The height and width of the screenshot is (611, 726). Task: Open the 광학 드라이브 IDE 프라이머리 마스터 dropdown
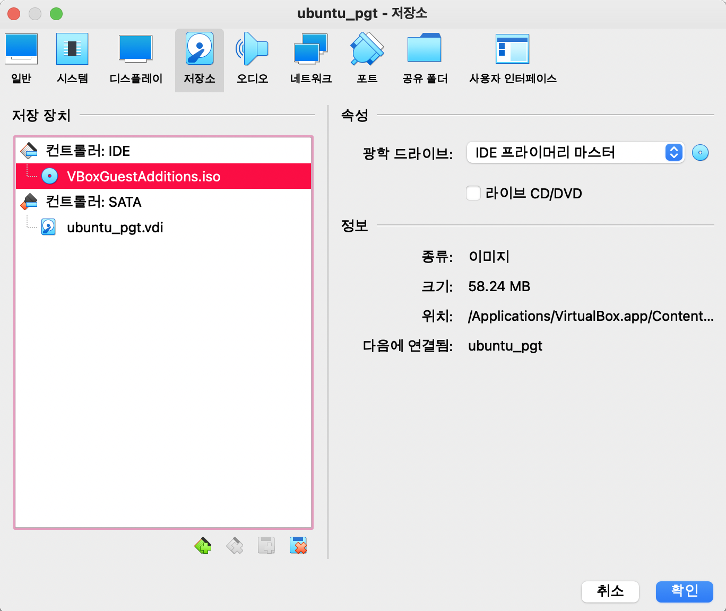[x=575, y=153]
